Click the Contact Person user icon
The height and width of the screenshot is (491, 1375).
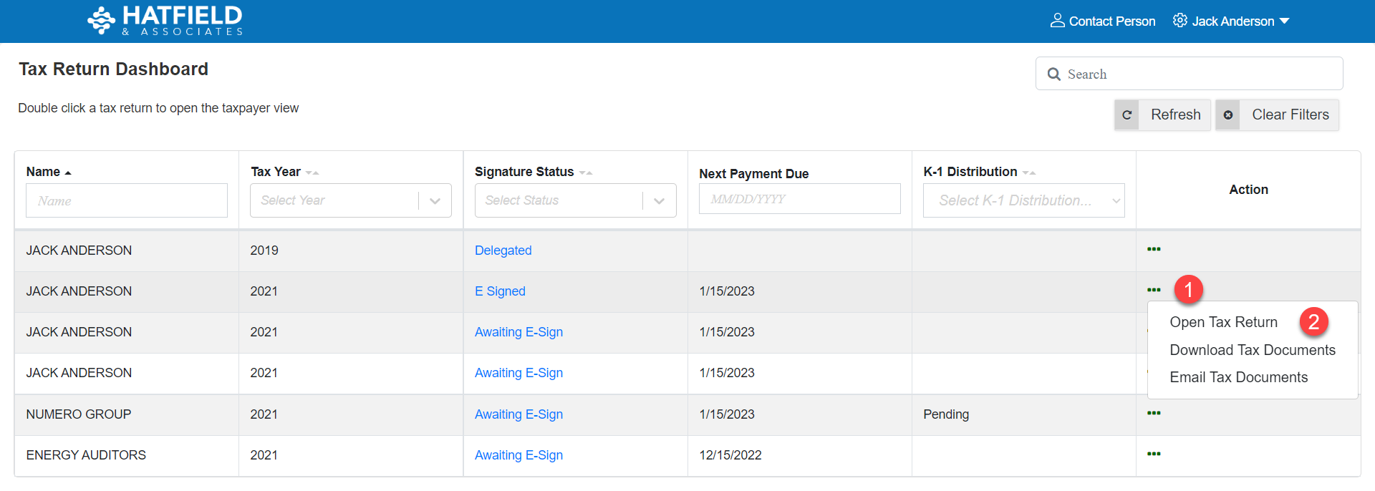[x=1057, y=21]
